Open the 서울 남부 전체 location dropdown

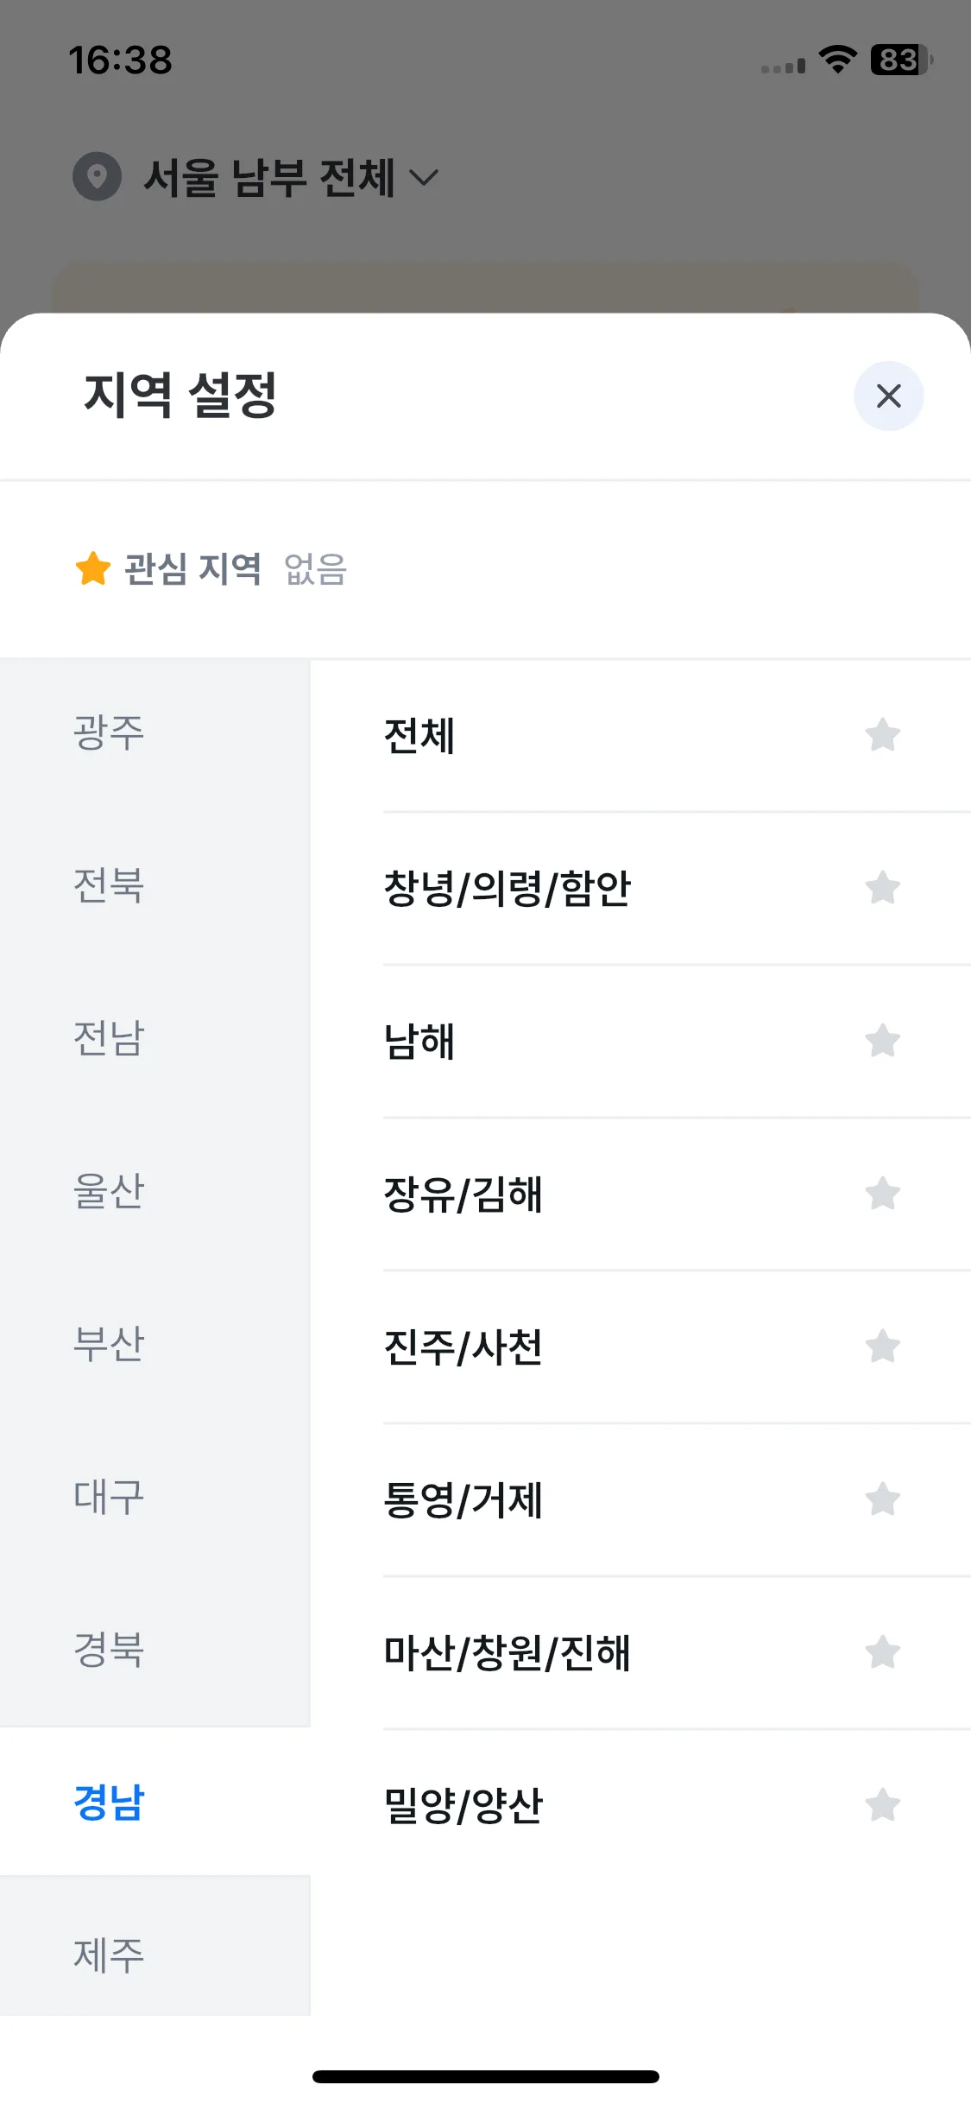coord(291,177)
